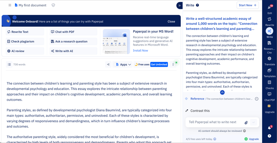The height and width of the screenshot is (143, 277).
Task: Remove the Reference with minus icon
Action: coord(257,99)
